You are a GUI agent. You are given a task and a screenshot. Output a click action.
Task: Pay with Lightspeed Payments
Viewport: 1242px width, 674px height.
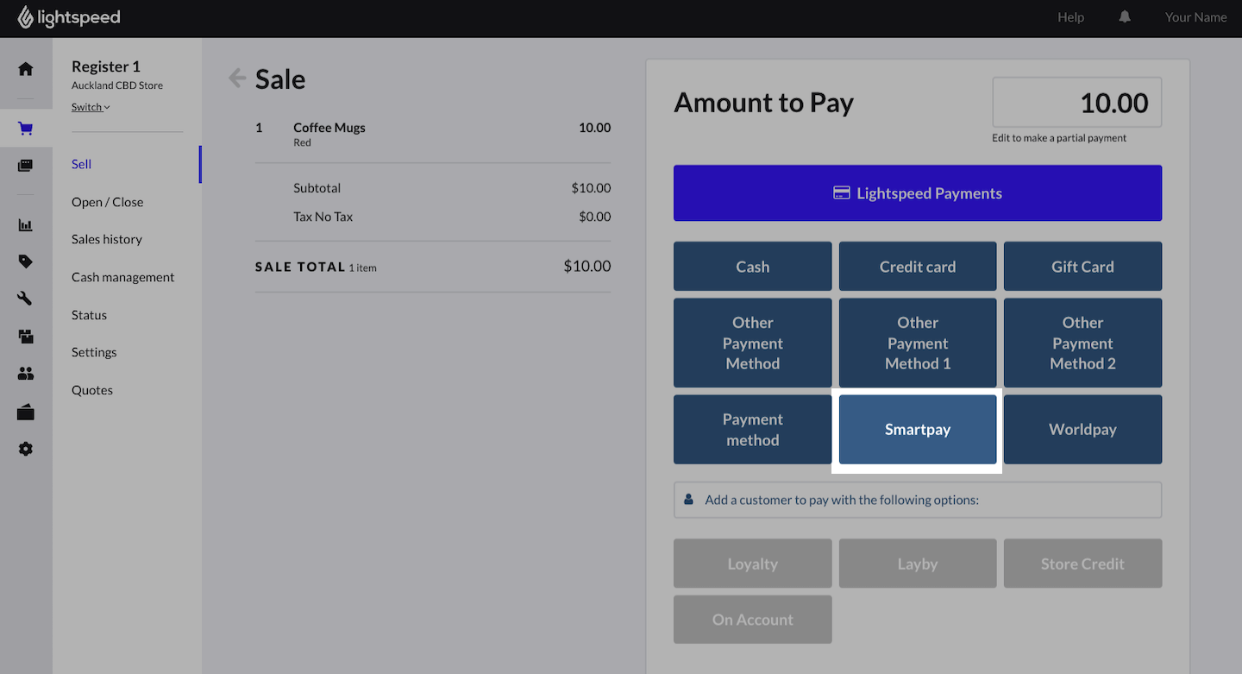coord(917,192)
